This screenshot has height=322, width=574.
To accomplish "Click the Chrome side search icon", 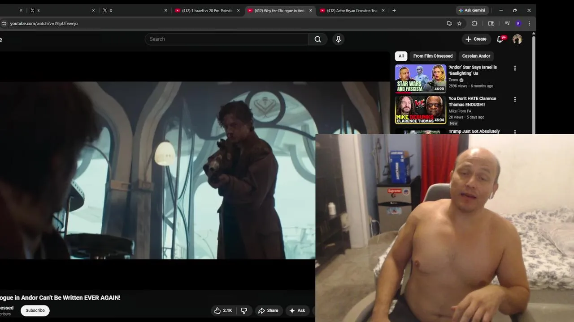I will (x=491, y=24).
